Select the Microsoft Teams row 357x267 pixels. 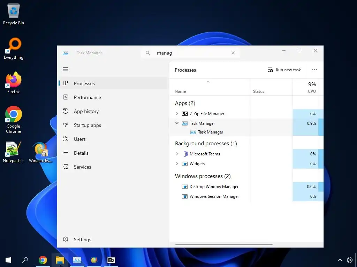point(246,154)
